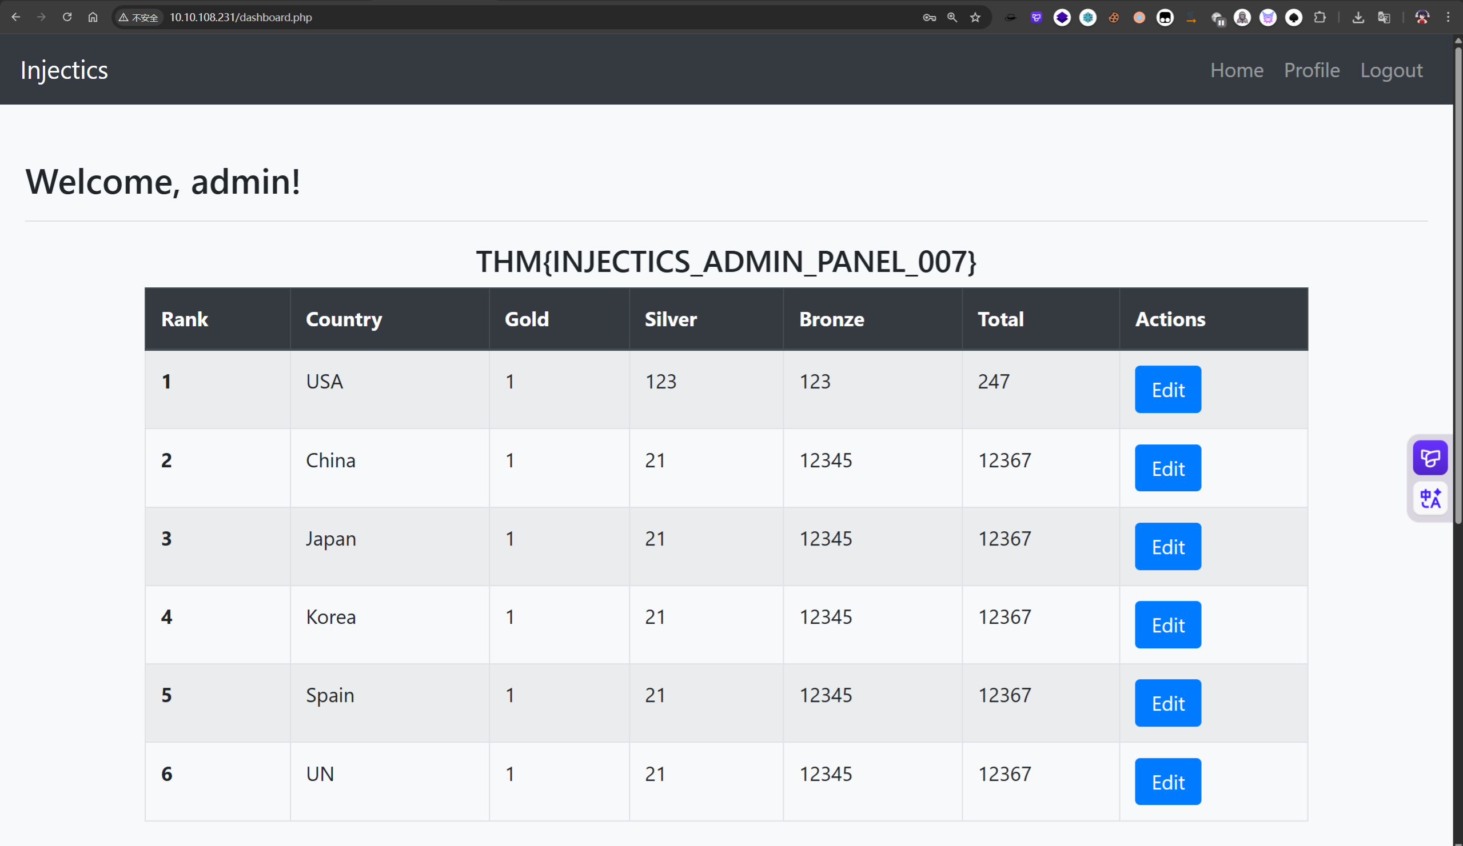Screen dimensions: 1463x846
Task: Click the Logout link
Action: (x=1391, y=70)
